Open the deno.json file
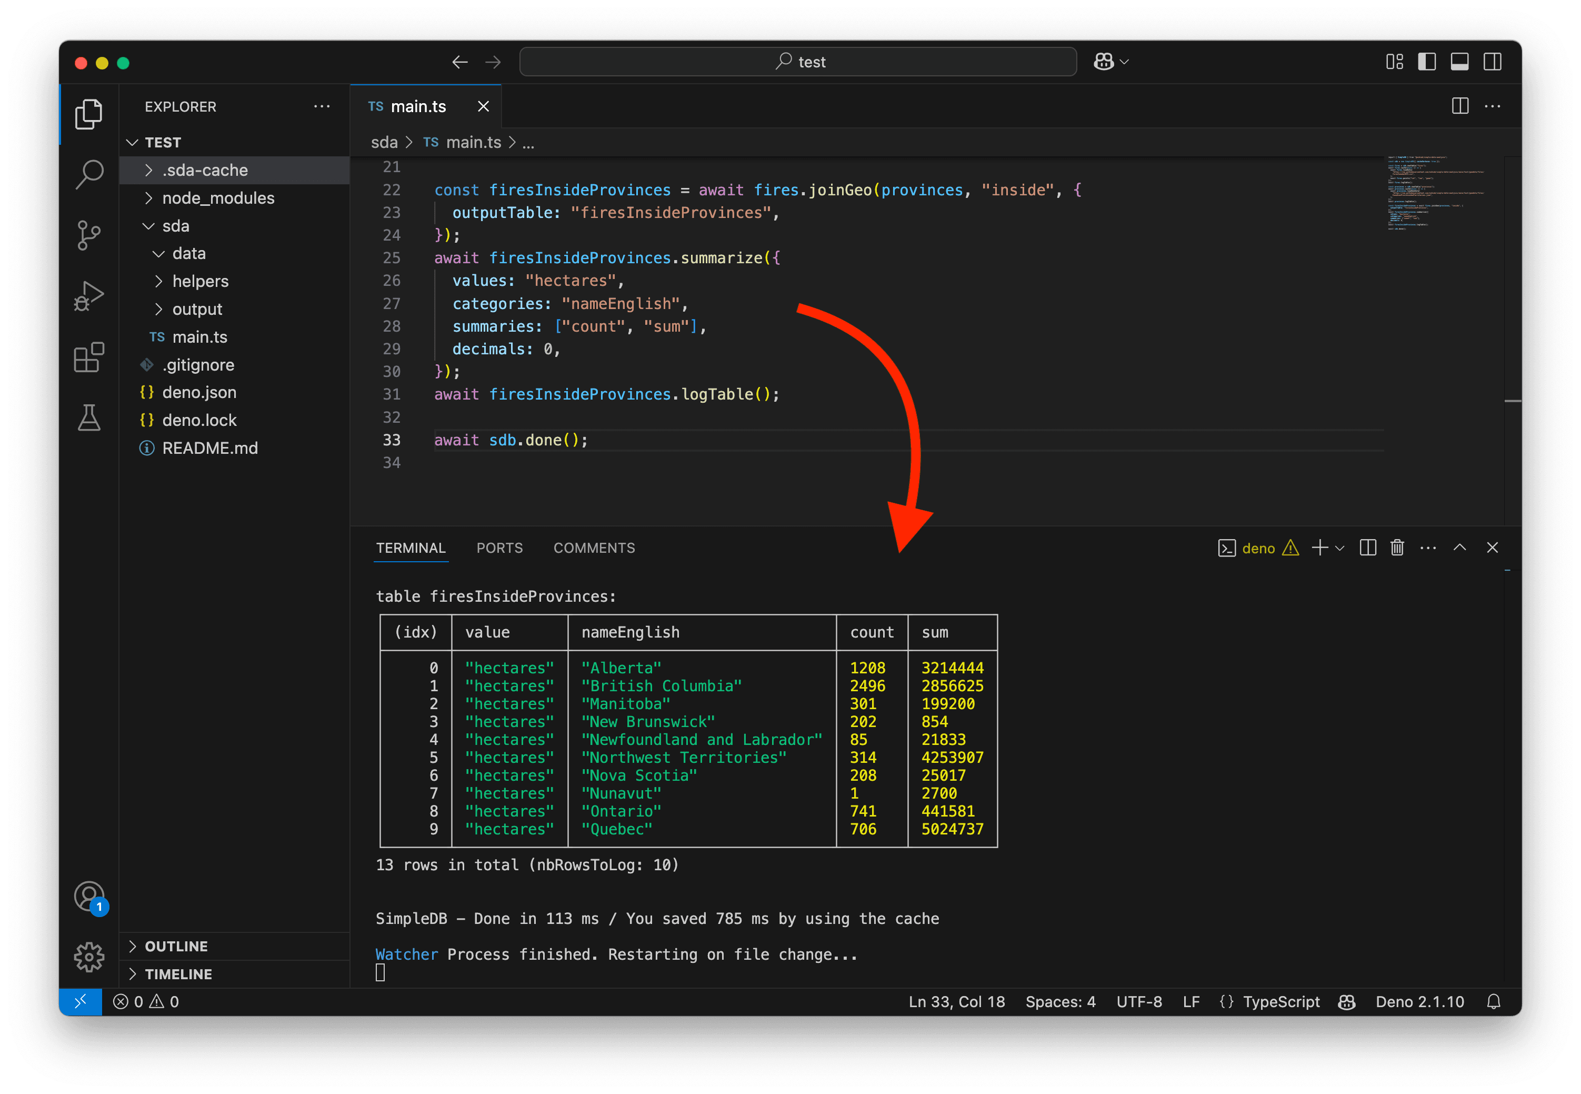Screen dimensions: 1581x1094 pos(234,392)
